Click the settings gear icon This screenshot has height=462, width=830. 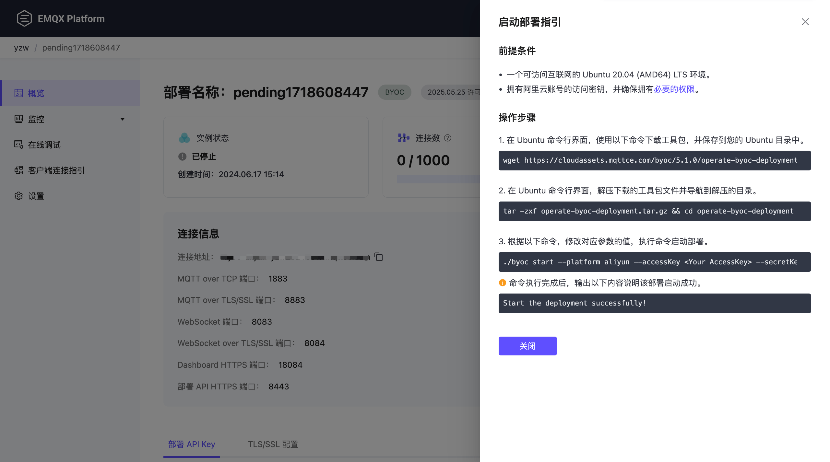pos(18,196)
